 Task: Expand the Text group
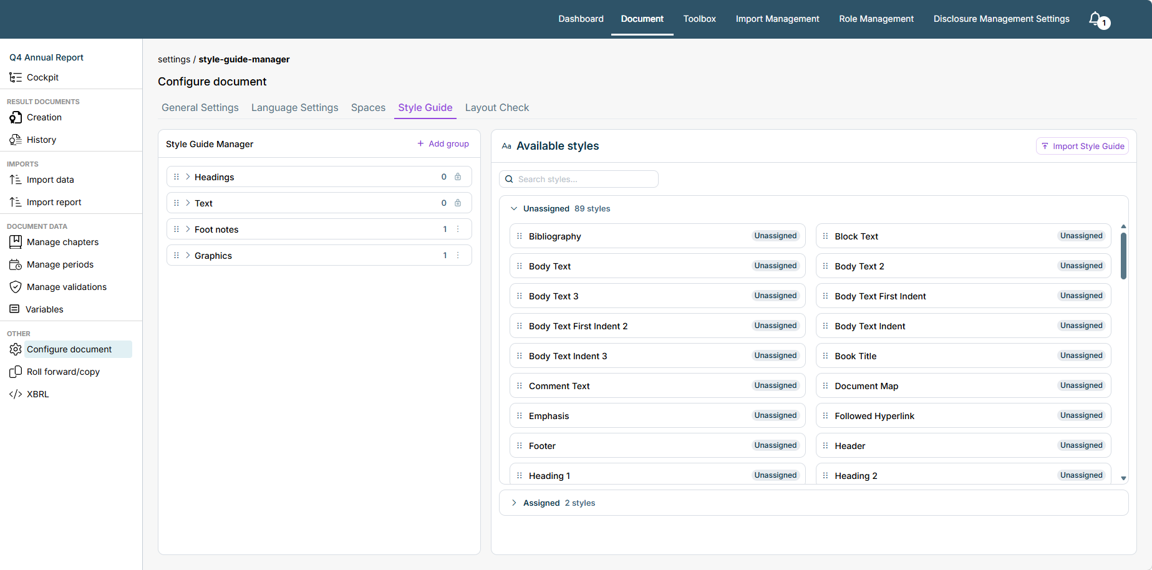tap(188, 203)
